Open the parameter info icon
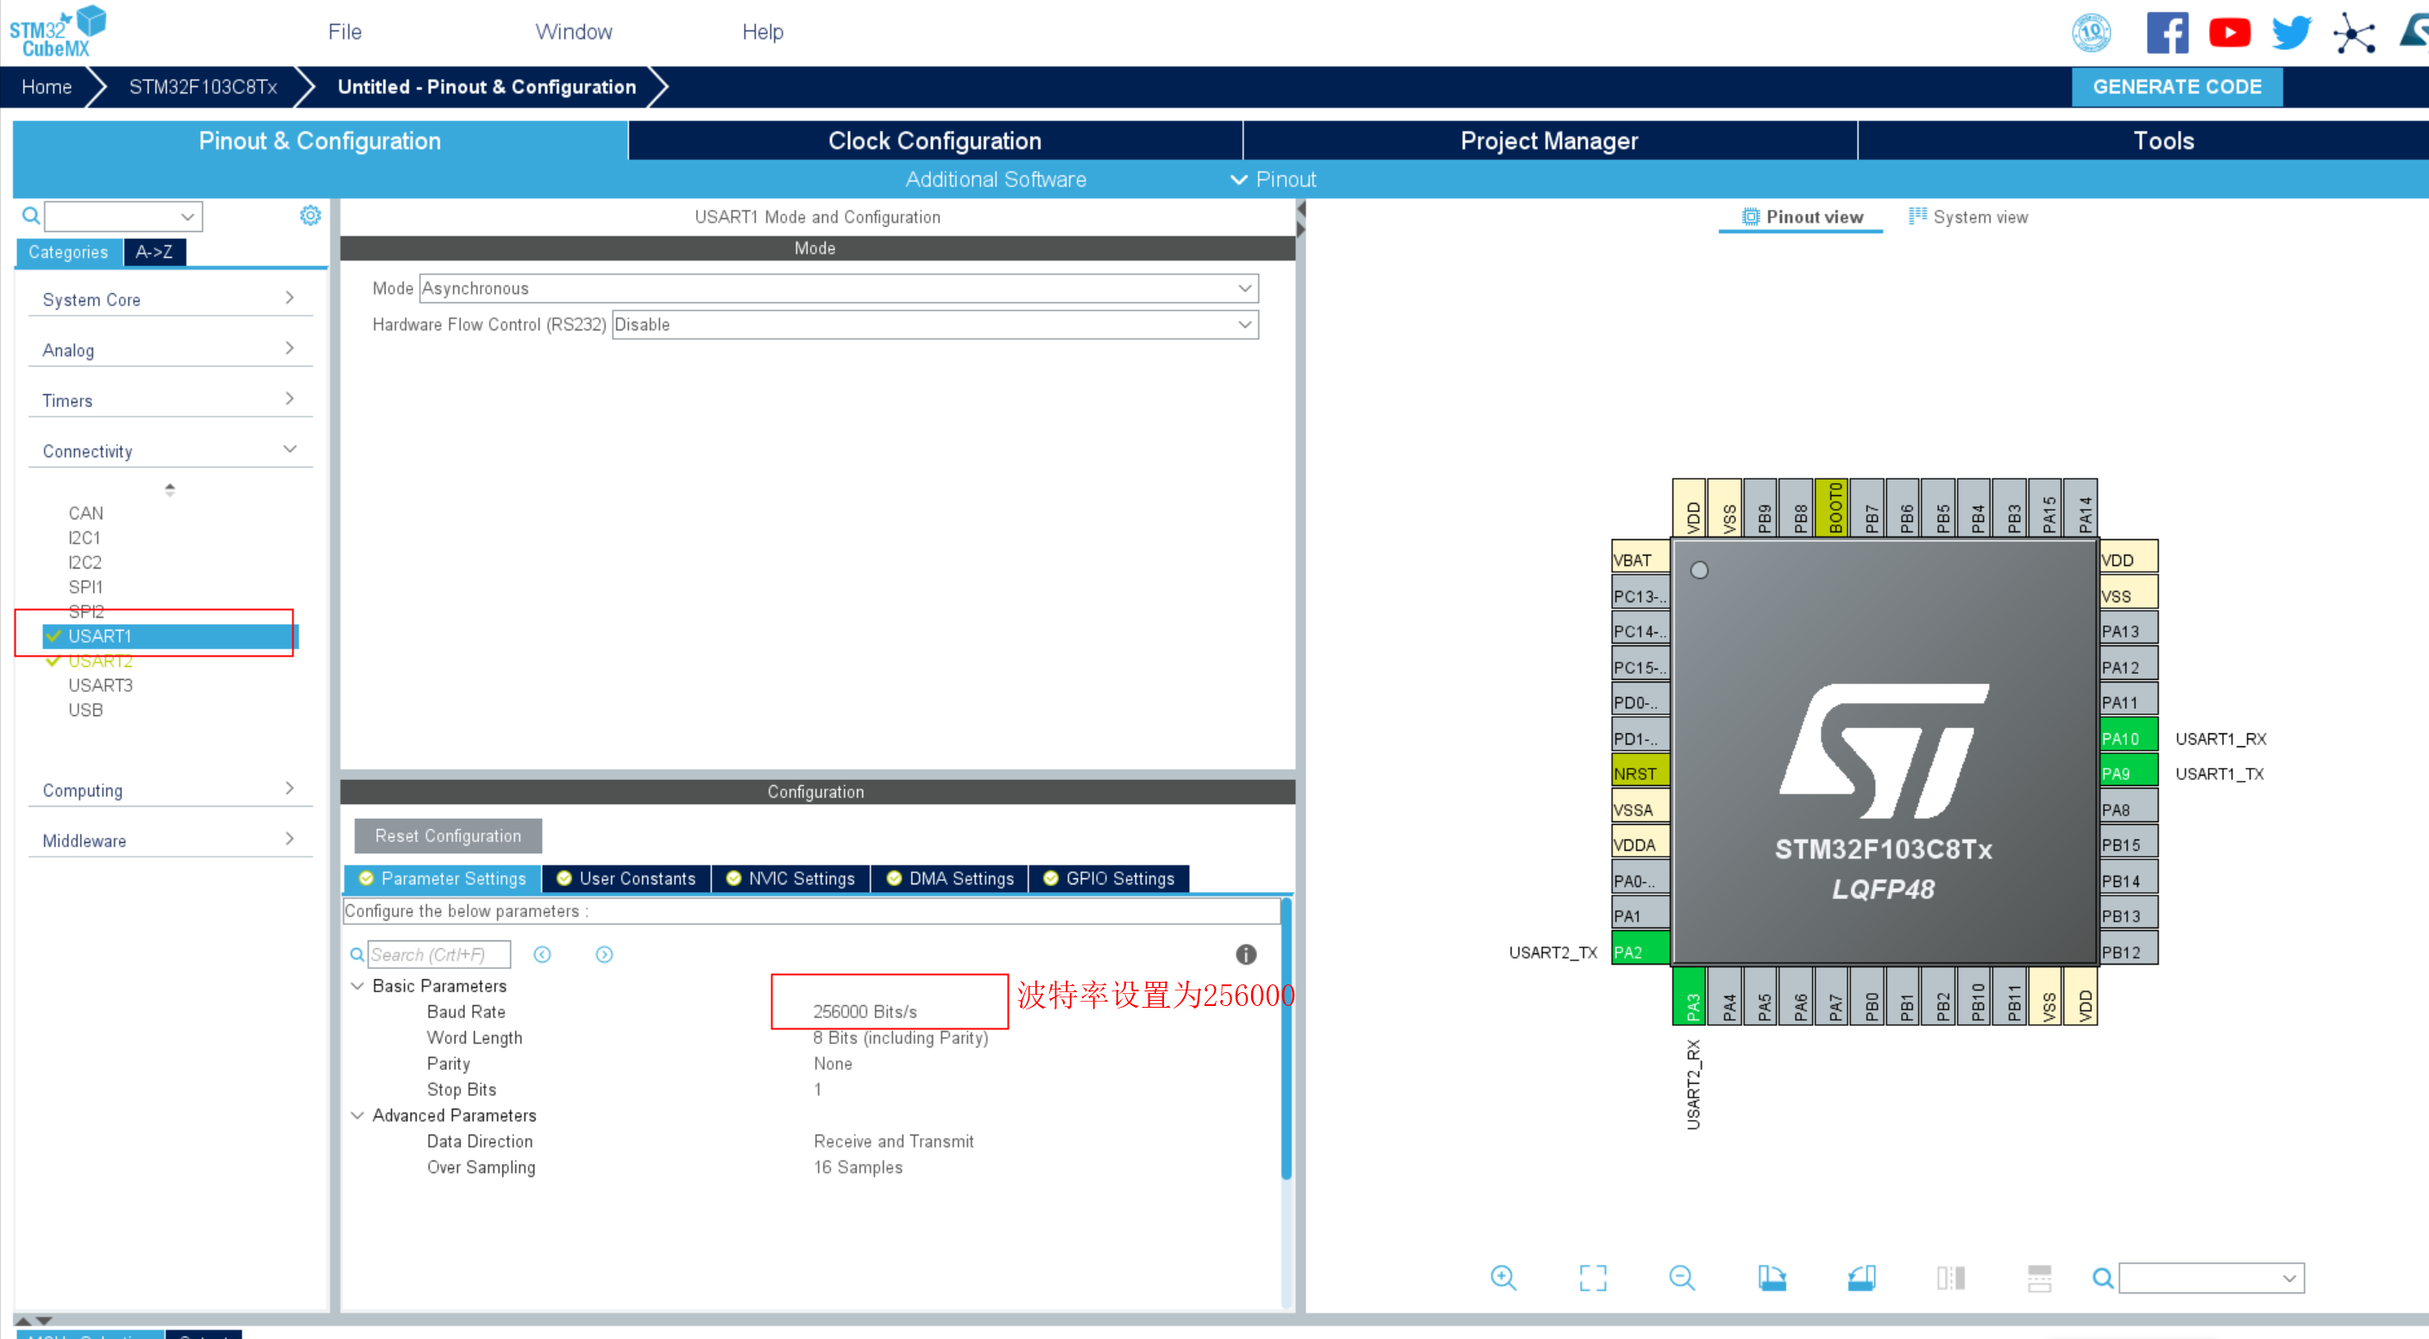Viewport: 2429px width, 1339px height. pos(1246,954)
